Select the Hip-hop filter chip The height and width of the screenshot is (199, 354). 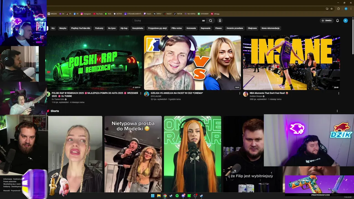pyautogui.click(x=124, y=28)
